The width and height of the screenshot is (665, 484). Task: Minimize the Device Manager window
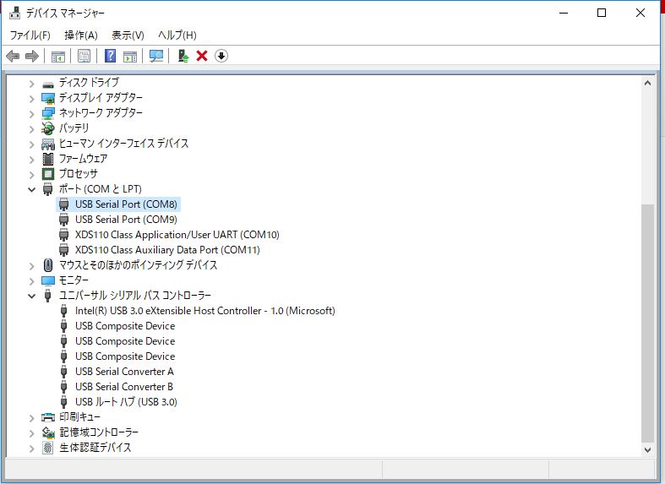564,14
